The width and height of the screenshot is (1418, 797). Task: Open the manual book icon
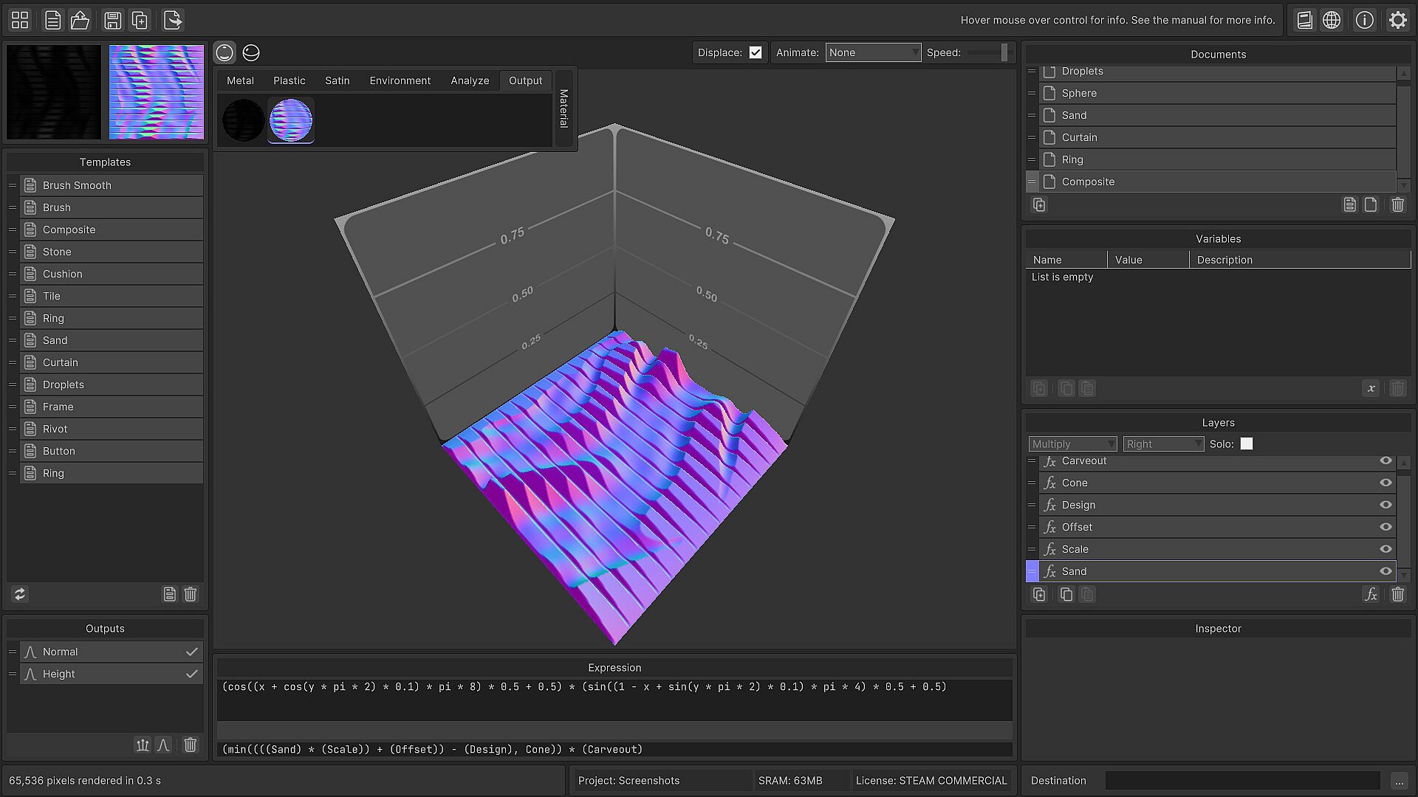(x=1304, y=20)
